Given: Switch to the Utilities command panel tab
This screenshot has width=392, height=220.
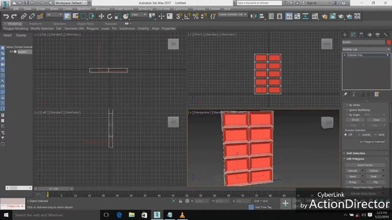Looking at the screenshot, I should tap(386, 35).
